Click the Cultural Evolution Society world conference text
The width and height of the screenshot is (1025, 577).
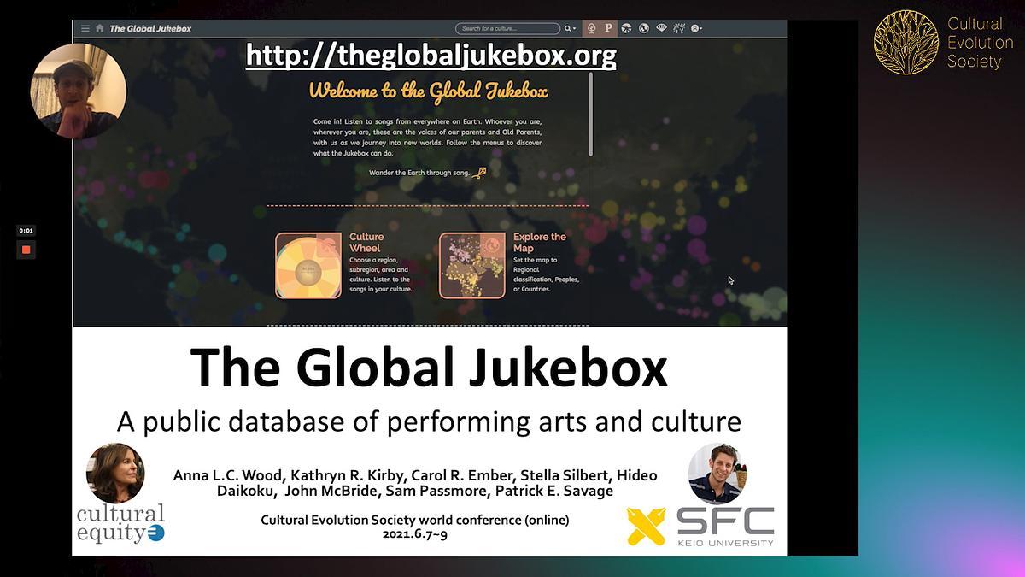(x=414, y=520)
